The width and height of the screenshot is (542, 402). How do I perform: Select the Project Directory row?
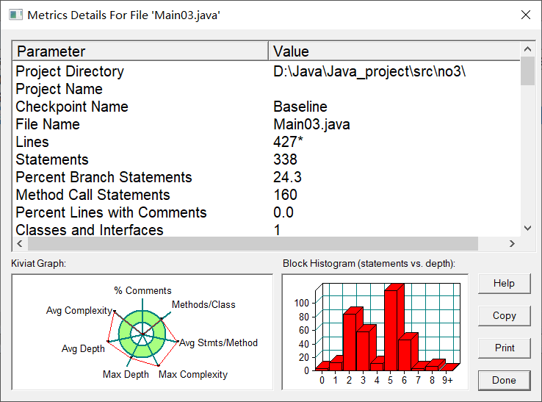coord(266,71)
